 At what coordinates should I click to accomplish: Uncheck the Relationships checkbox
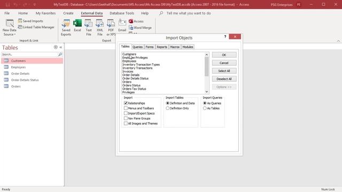coord(126,103)
